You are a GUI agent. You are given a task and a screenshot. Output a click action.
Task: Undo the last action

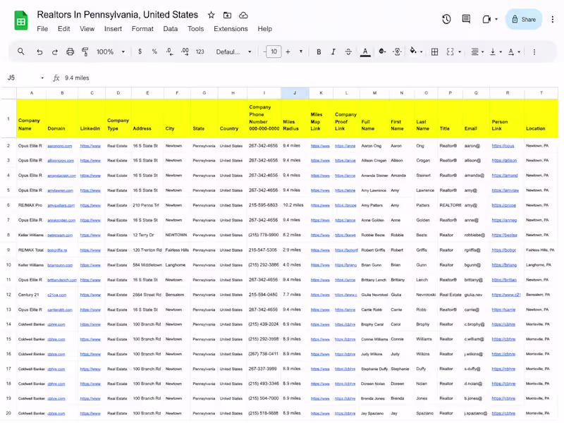click(x=39, y=51)
